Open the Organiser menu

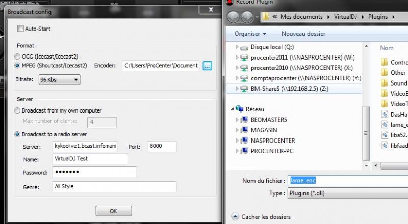coord(250,34)
